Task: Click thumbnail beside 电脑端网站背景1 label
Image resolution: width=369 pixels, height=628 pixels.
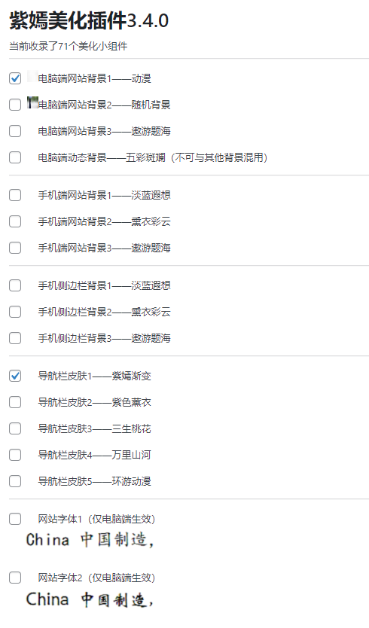Action: tap(32, 76)
